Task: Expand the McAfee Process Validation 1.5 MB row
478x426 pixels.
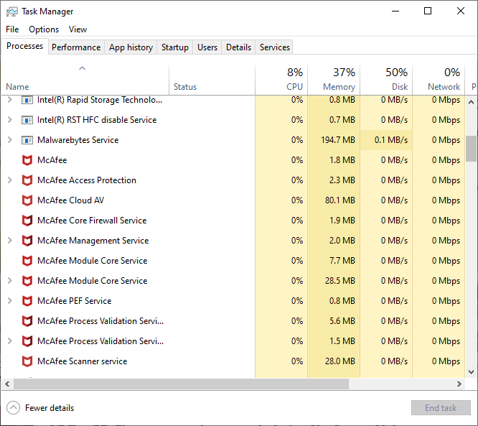Action: point(10,341)
